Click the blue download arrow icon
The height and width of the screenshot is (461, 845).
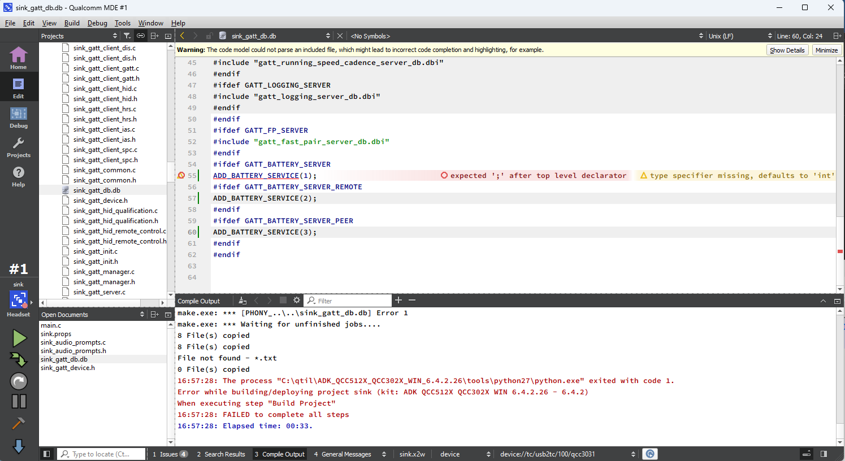click(19, 446)
